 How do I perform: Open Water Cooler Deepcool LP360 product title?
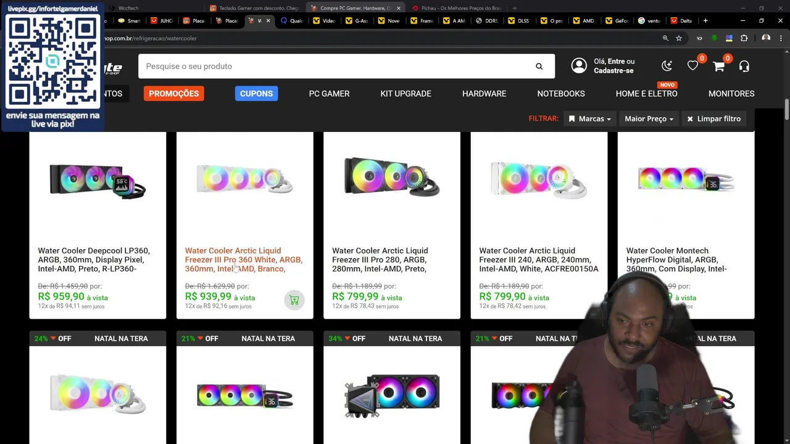point(94,260)
